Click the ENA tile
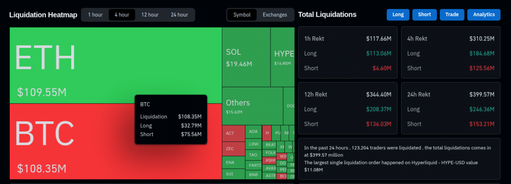Image resolution: width=511 pixels, height=184 pixels. tap(233, 162)
